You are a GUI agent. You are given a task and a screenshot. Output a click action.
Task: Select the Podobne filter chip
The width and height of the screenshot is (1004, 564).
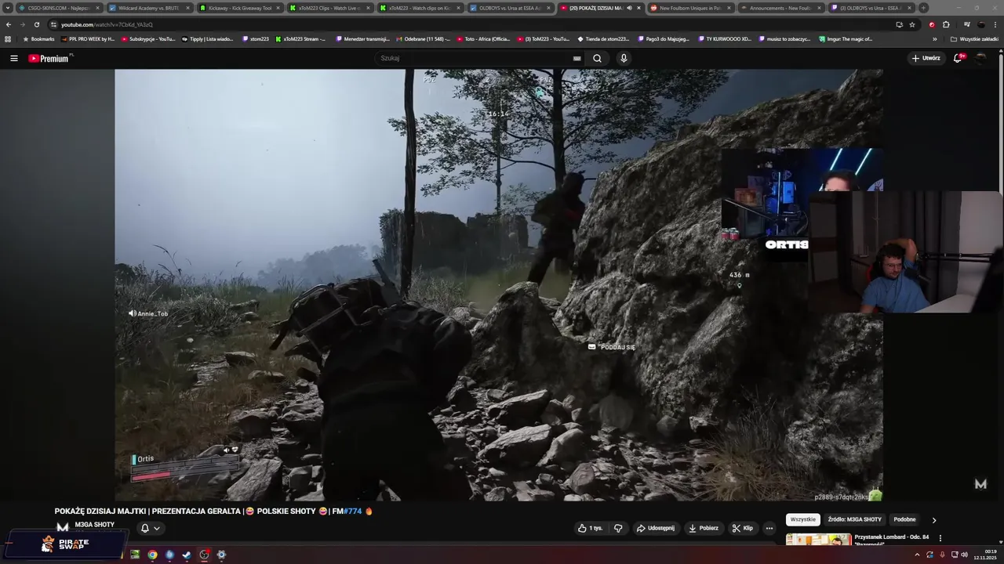point(904,519)
